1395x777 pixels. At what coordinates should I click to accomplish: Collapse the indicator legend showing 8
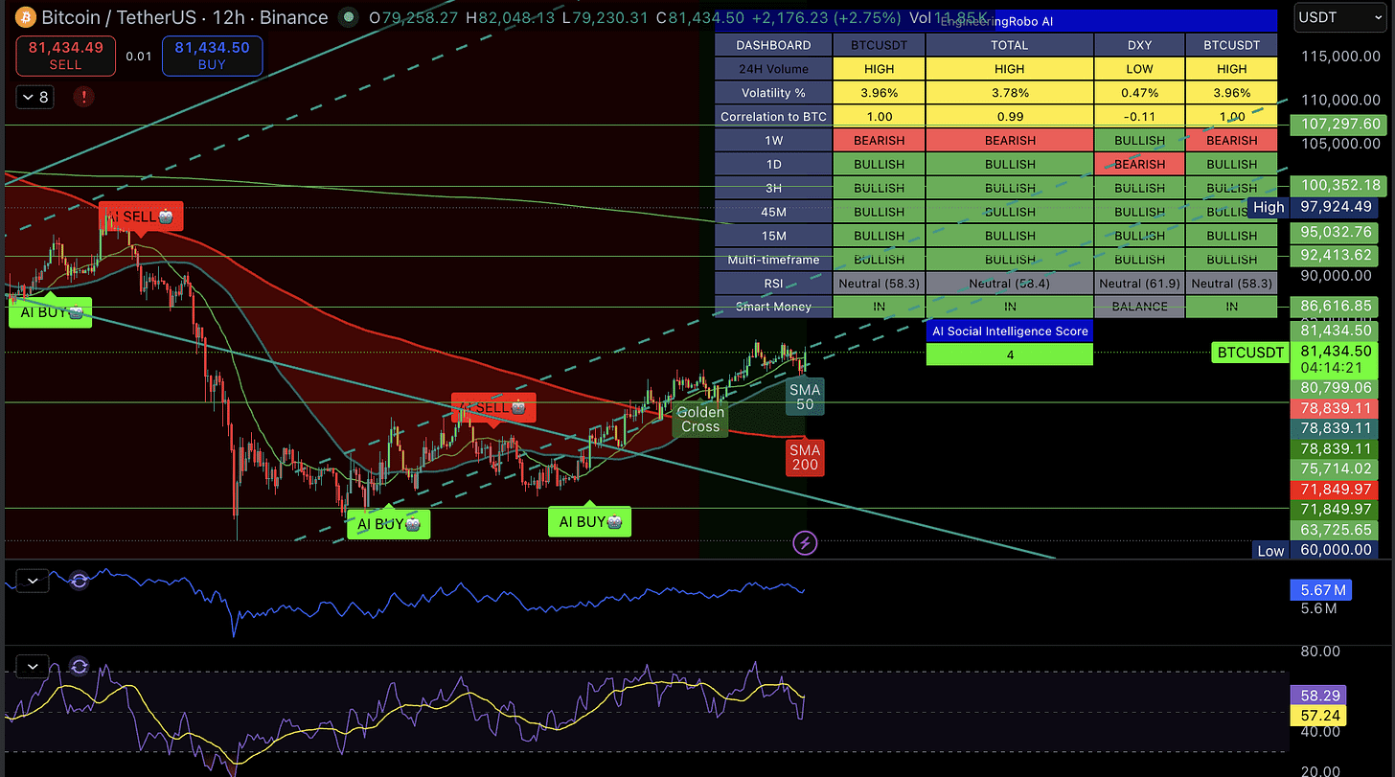(x=37, y=97)
